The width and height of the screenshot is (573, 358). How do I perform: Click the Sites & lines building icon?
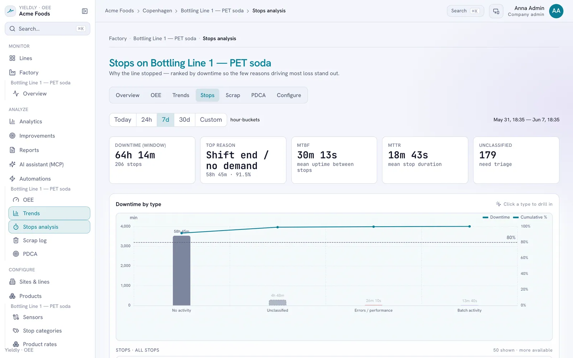pyautogui.click(x=13, y=282)
